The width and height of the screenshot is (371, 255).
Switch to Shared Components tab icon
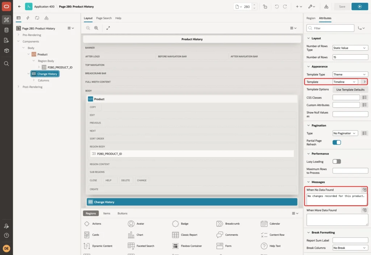point(46,18)
